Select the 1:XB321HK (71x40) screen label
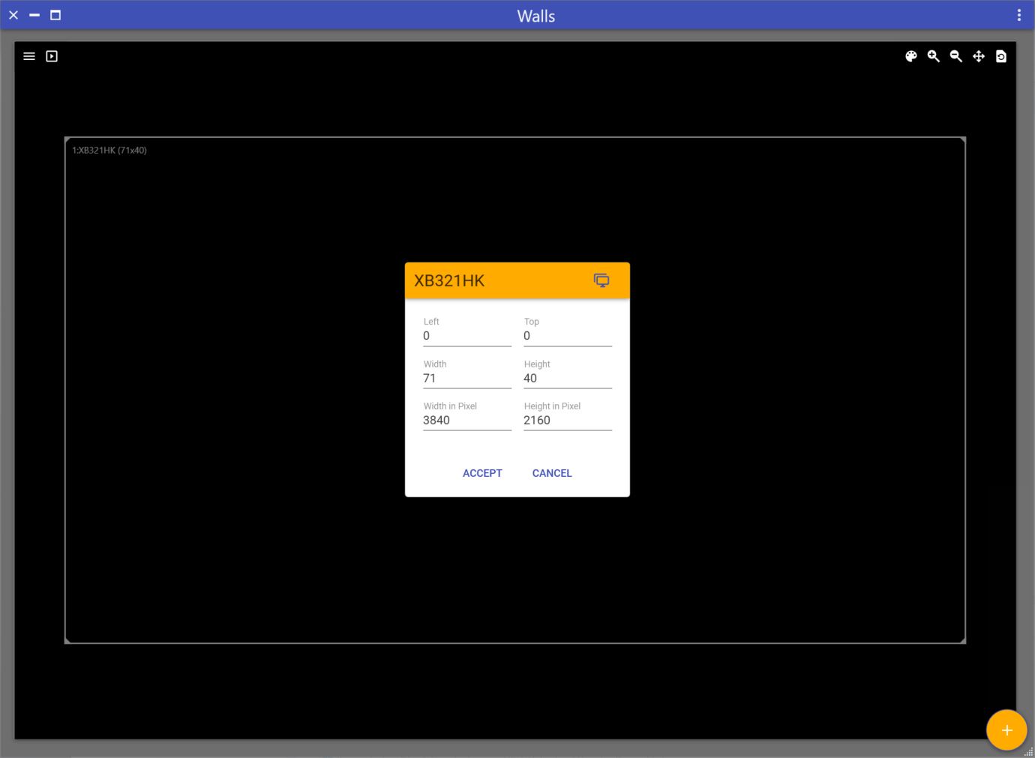This screenshot has height=758, width=1035. [109, 150]
